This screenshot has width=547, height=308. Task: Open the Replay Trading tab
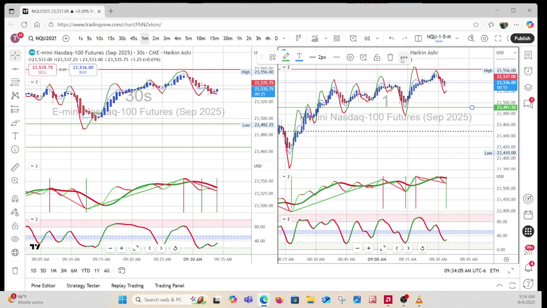tap(127, 285)
